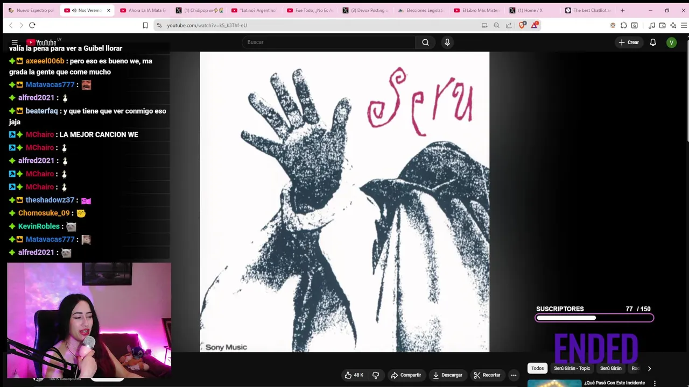Screen dimensions: 689x387
Task: Click chat username 'KevinRobles'
Action: pos(39,226)
